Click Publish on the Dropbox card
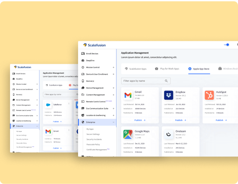238x184 pixels. pyautogui.click(x=180, y=120)
